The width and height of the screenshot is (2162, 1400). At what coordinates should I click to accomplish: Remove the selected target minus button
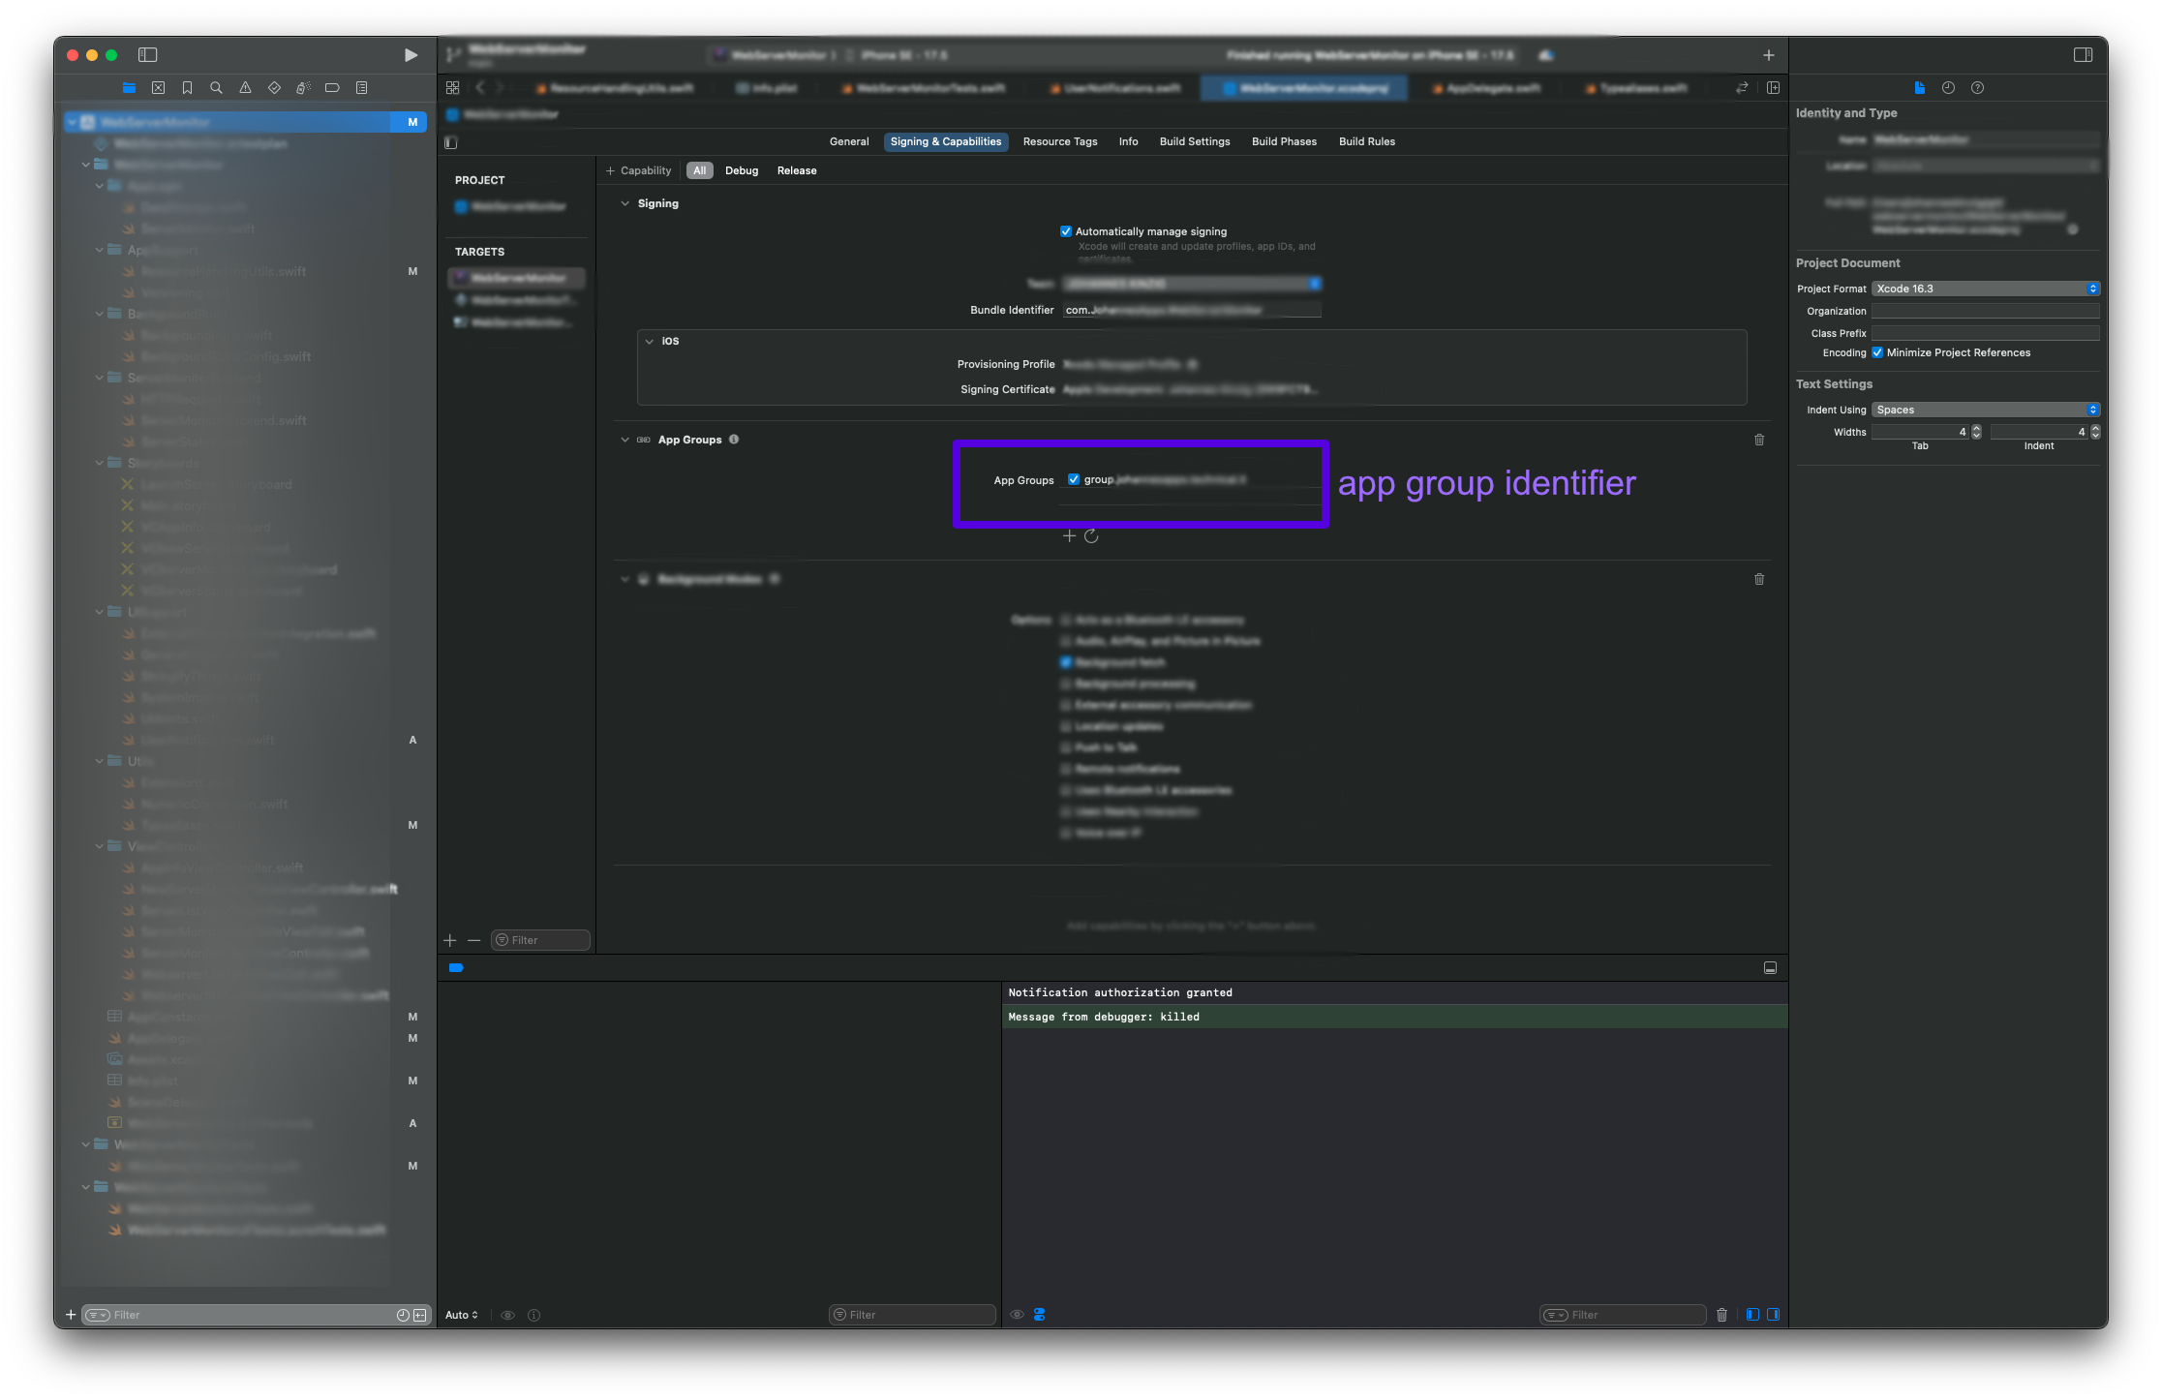click(x=473, y=940)
